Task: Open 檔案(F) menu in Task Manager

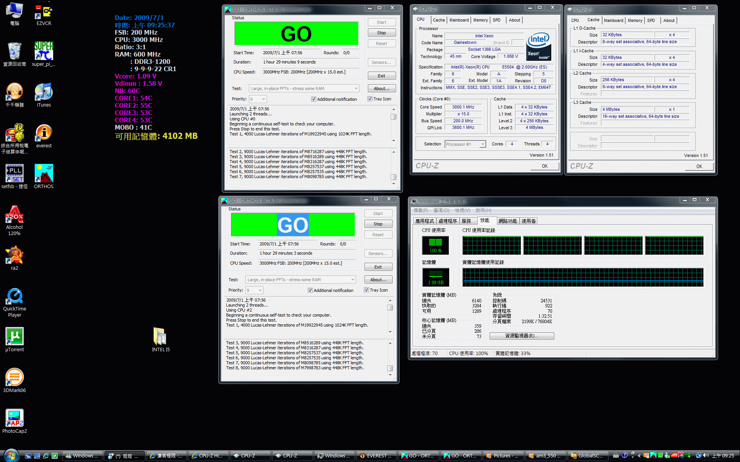Action: click(x=421, y=210)
